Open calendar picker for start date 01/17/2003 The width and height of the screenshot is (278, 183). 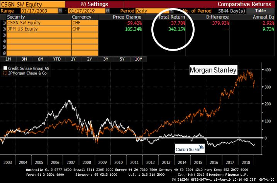point(60,11)
